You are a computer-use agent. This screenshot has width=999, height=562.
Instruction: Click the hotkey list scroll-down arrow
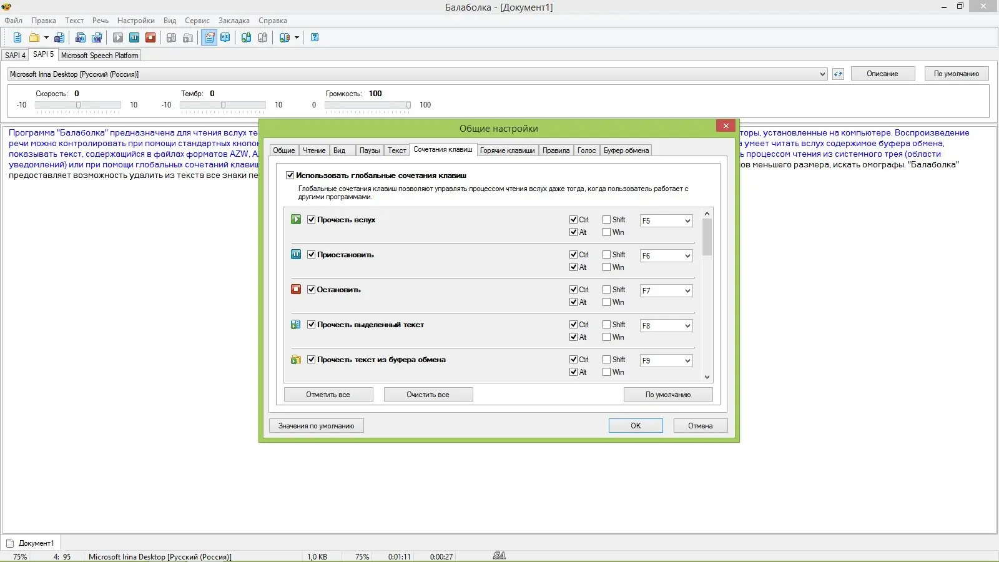click(x=707, y=377)
